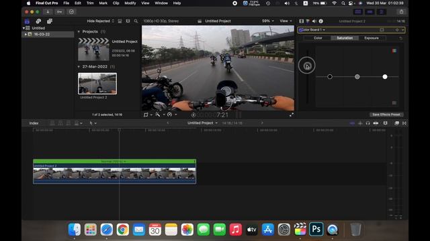Show the Libraries sidebar icon
430x241 pixels.
27,21
